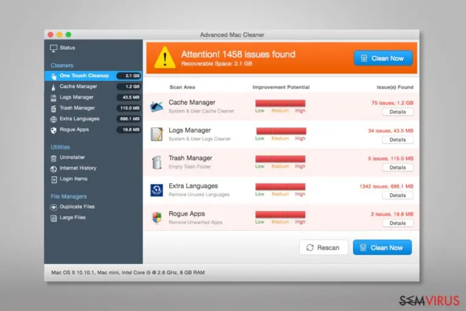Click the Extra Languages improvement potential bar
Screen dimensions: 466x311
[x=280, y=186]
